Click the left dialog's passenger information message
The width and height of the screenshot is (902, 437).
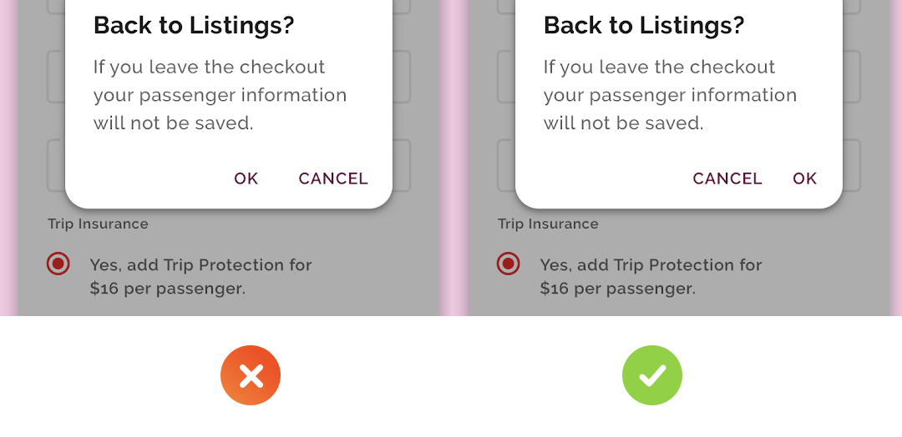coord(220,95)
